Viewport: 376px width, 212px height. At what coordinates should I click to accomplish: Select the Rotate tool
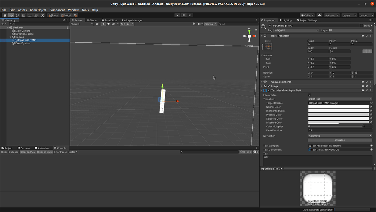[x=17, y=15]
